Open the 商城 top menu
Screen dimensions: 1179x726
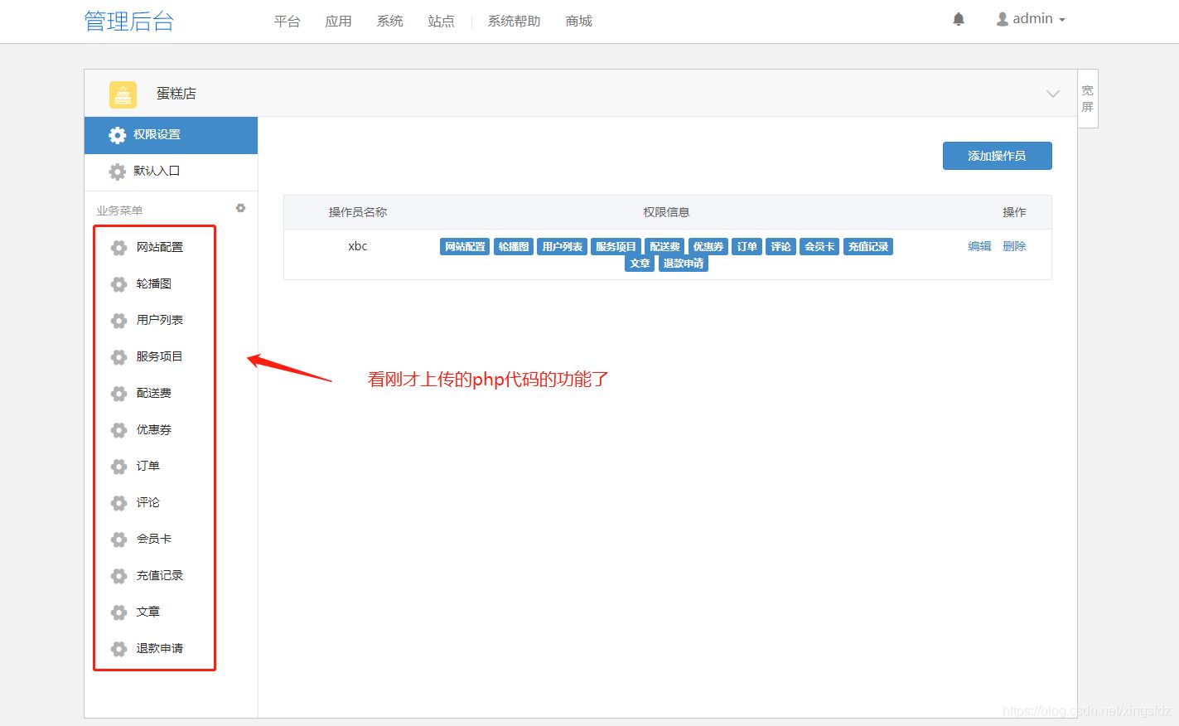point(578,22)
